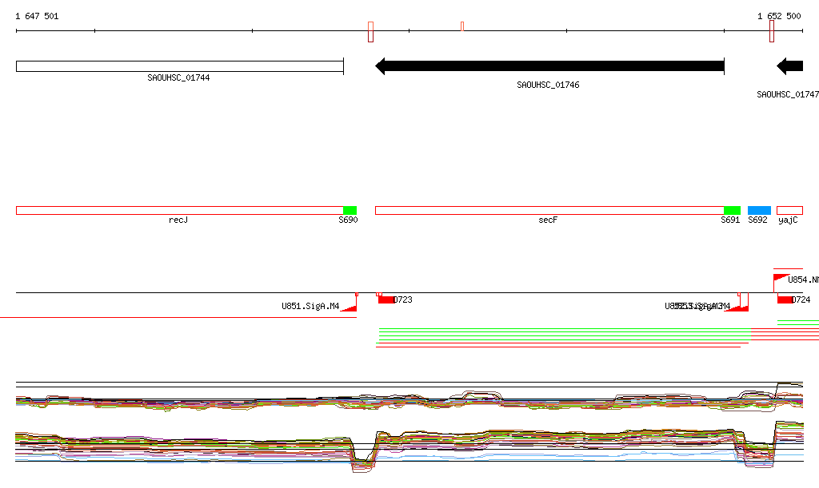The width and height of the screenshot is (819, 488).
Task: Click the red marker box near the ruler centre
Action: click(x=371, y=32)
